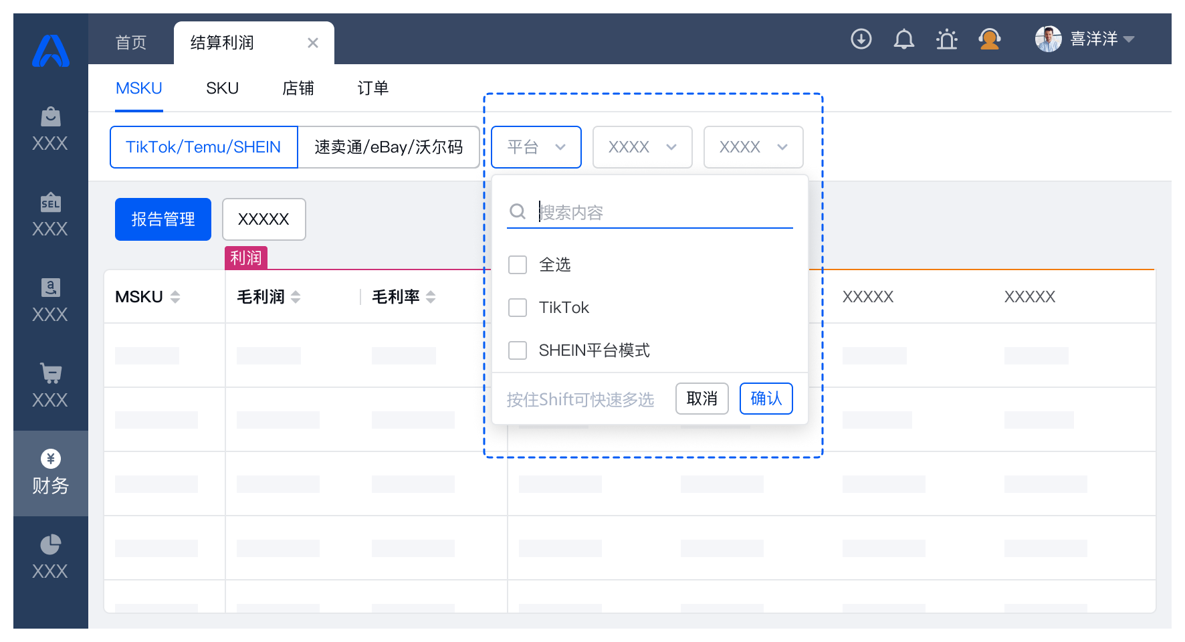Viewport: 1185px width, 642px height.
Task: Focus the 搜索内容 search field
Action: point(650,213)
